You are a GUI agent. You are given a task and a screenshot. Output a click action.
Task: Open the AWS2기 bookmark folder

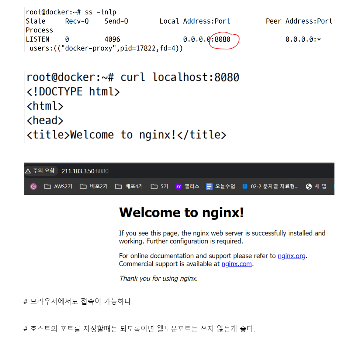pos(58,186)
